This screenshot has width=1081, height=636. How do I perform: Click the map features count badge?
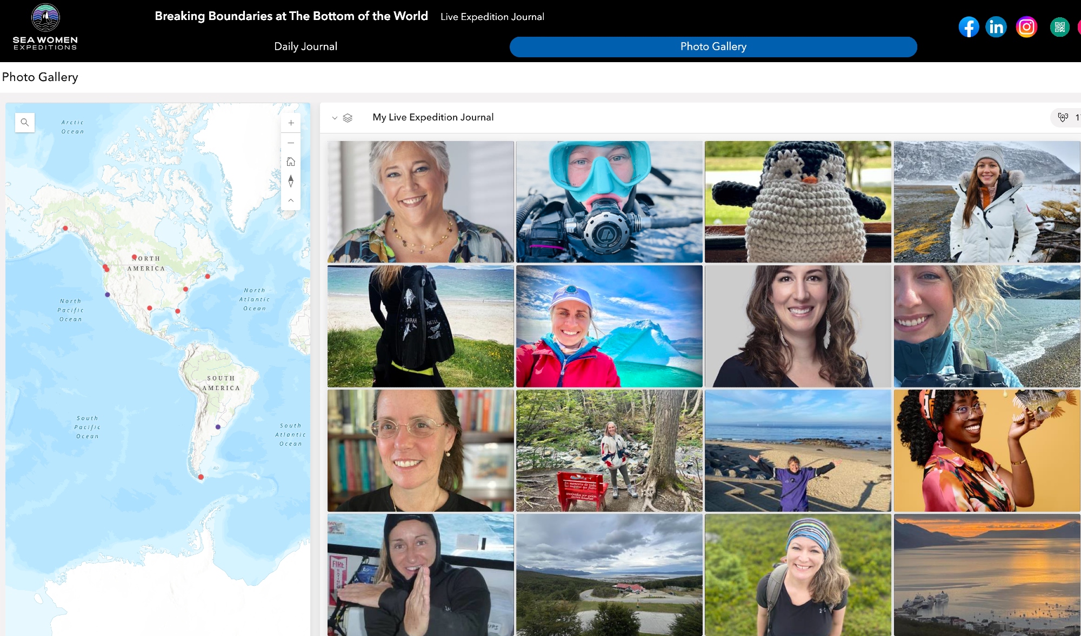click(1066, 117)
